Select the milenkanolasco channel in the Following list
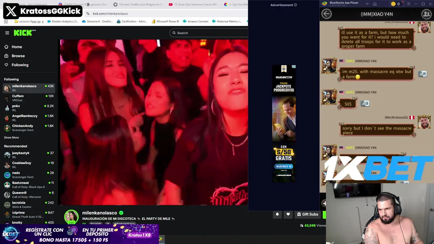Screen dimensions: 434x244 [29, 88]
